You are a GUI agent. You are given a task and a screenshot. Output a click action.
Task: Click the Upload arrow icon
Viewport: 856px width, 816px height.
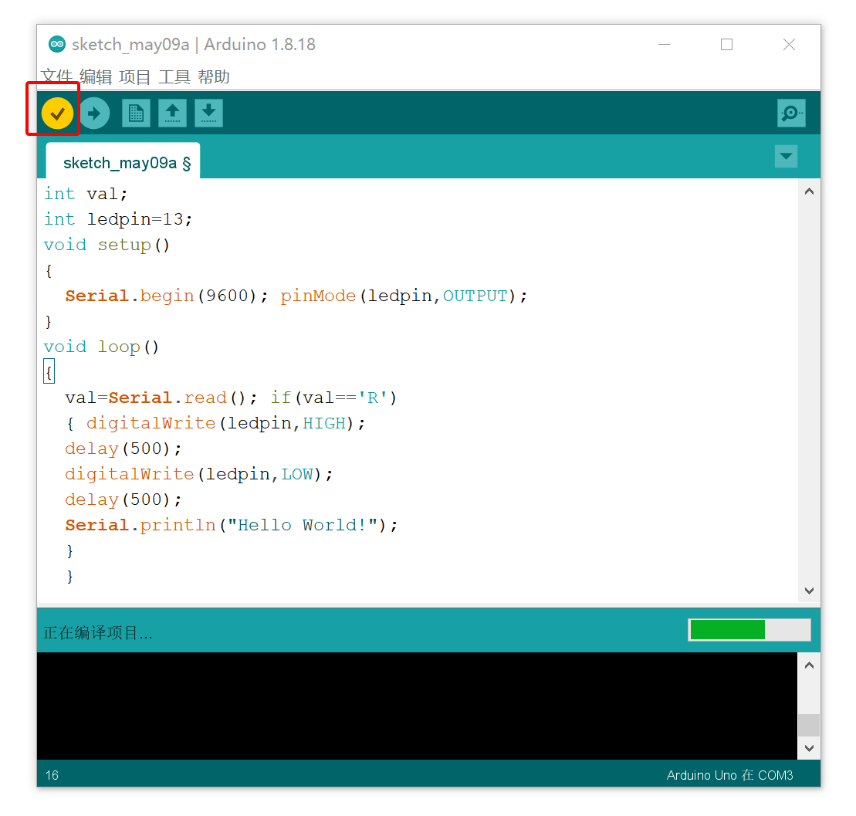(x=94, y=113)
